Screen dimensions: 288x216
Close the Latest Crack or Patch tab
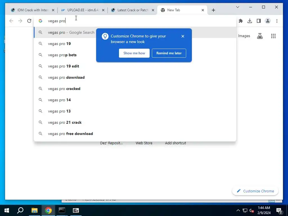tap(153, 10)
